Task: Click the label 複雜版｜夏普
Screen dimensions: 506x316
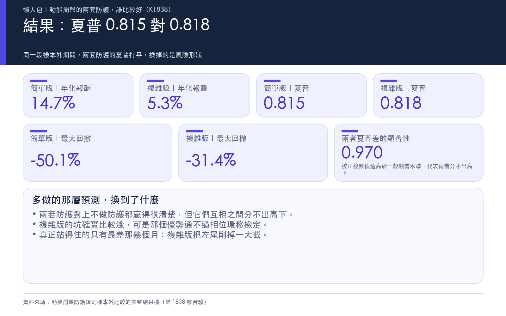Action: click(403, 88)
